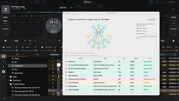
Task: Open the grid pads icon in top toolbar
Action: 44,2
